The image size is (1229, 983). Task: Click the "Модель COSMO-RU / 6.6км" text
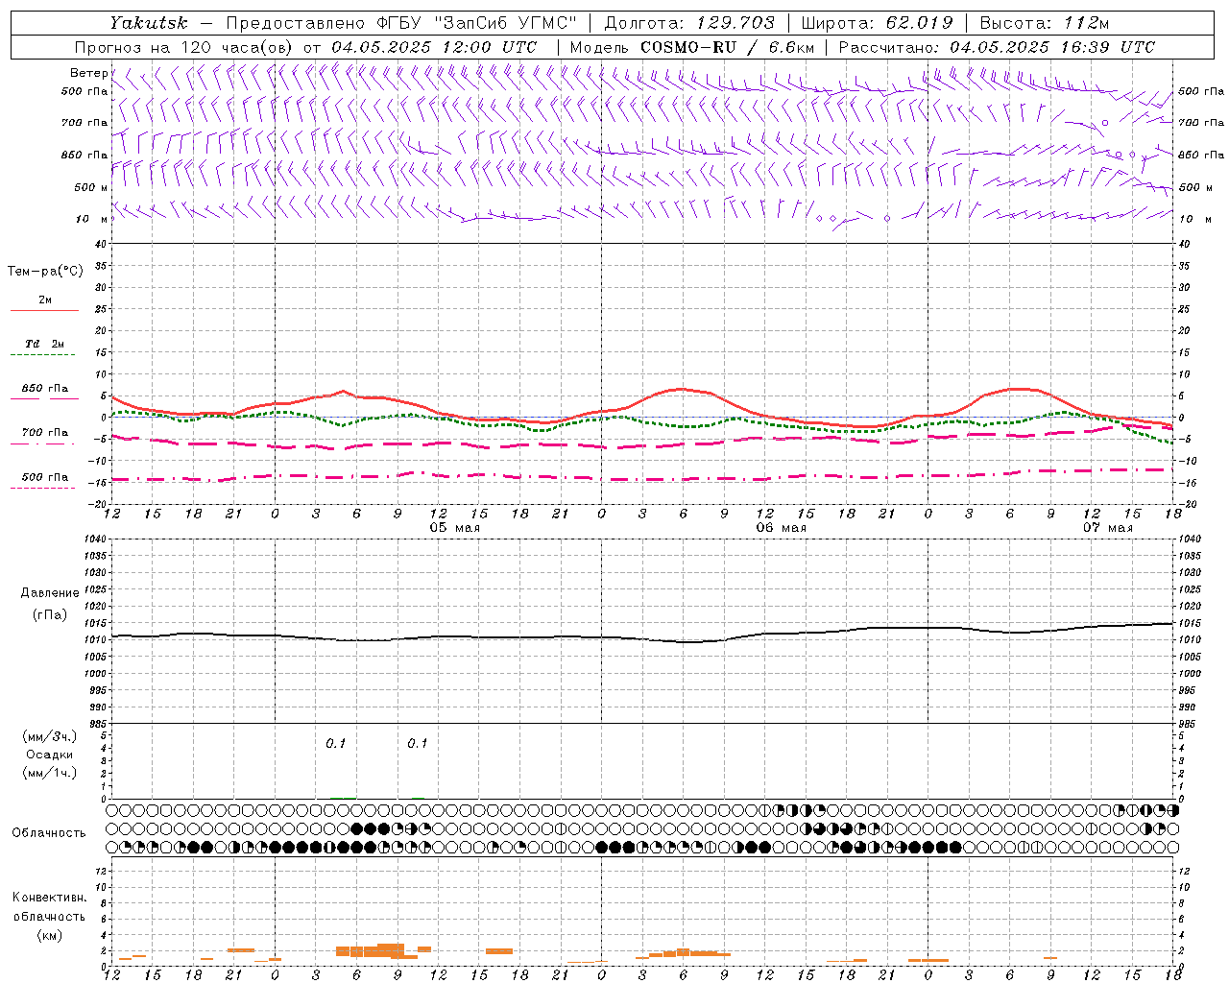(x=691, y=47)
